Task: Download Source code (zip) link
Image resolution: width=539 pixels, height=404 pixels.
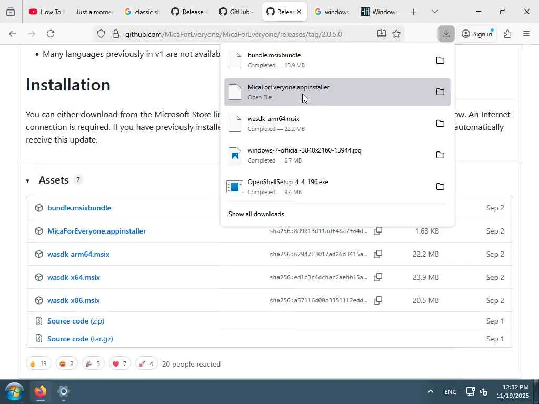Action: tap(76, 321)
